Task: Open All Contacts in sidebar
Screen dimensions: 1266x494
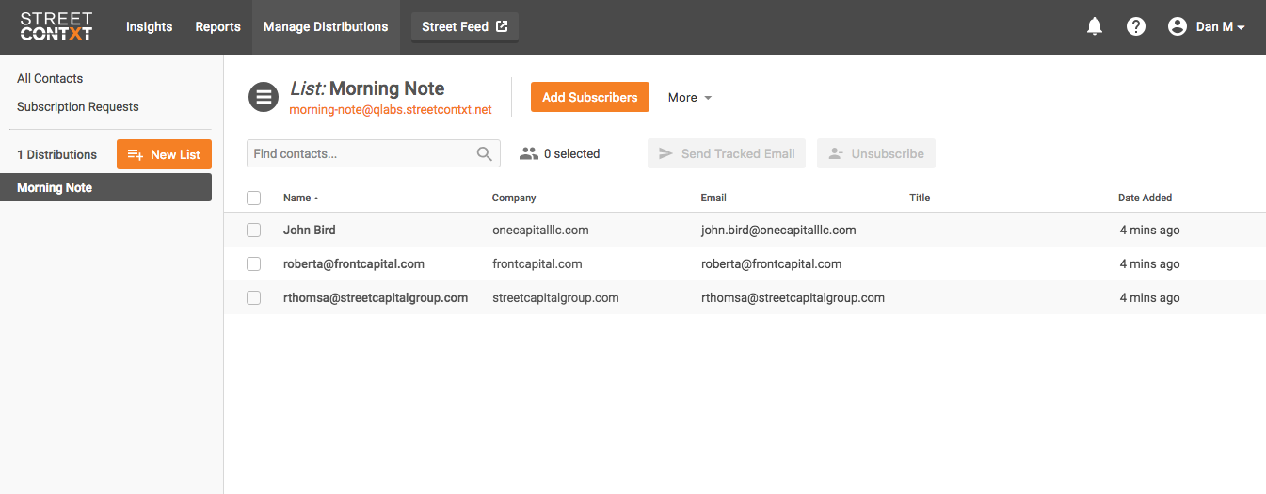Action: click(50, 78)
